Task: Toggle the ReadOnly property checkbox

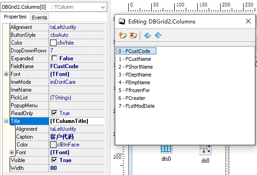Action: (x=54, y=113)
